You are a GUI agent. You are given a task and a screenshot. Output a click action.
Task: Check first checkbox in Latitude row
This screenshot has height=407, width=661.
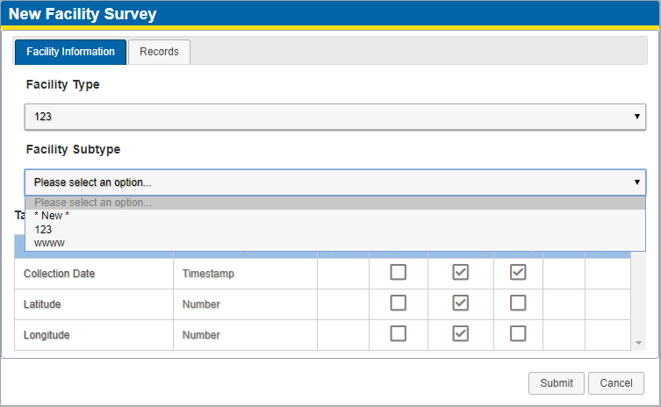(x=398, y=303)
